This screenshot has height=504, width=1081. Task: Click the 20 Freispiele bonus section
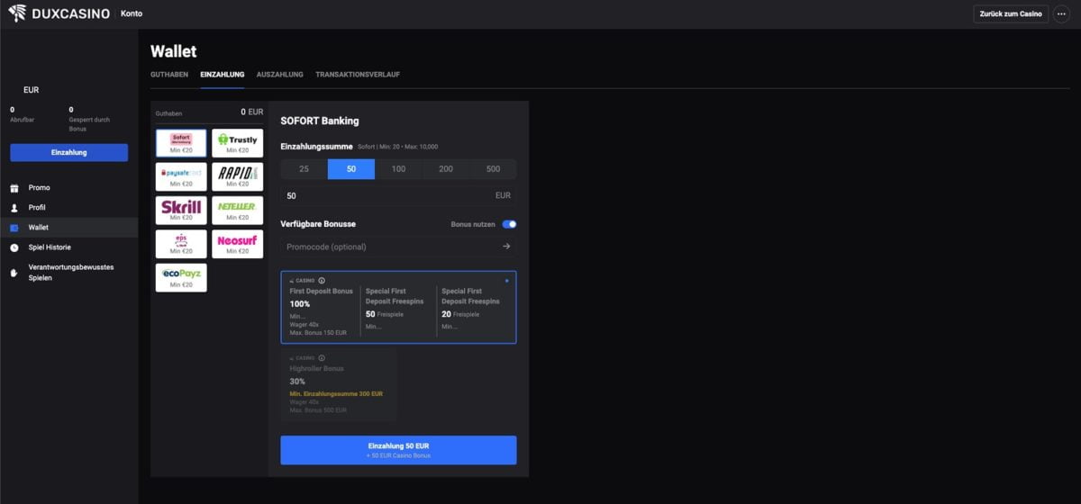point(474,309)
